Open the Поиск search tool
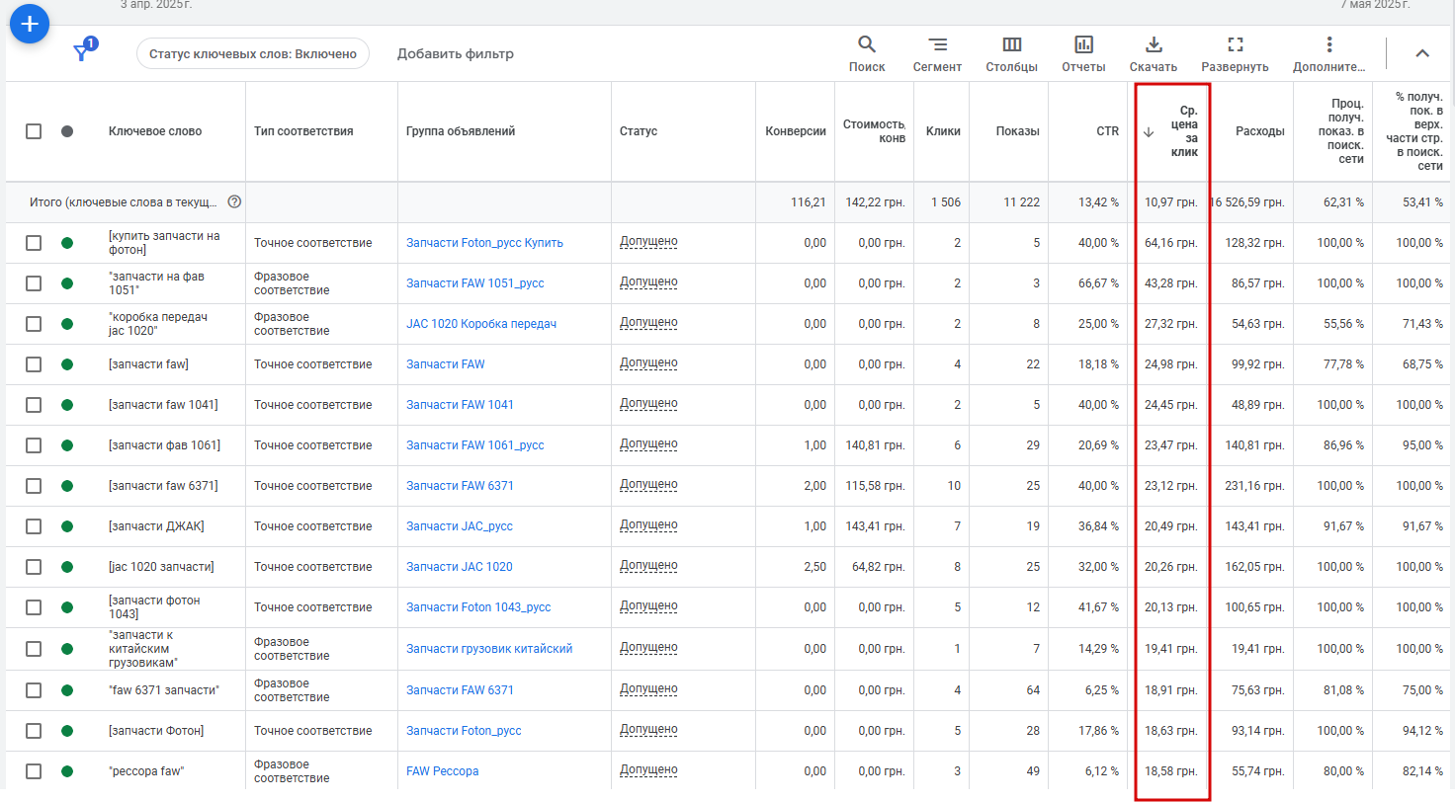This screenshot has height=802, width=1455. 867,54
